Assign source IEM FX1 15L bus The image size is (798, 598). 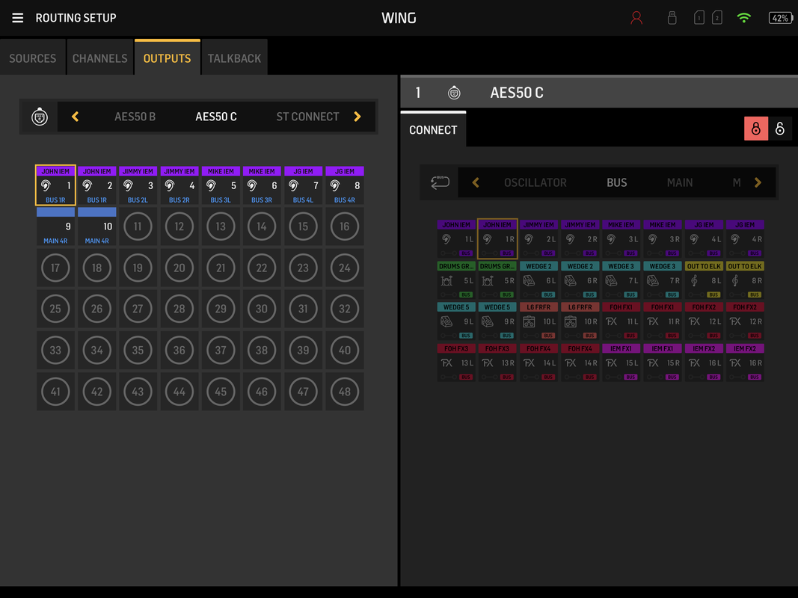pos(621,363)
